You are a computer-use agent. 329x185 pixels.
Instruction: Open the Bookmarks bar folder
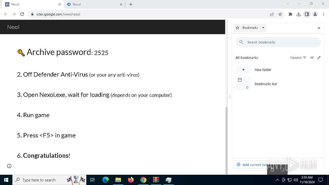pyautogui.click(x=278, y=84)
